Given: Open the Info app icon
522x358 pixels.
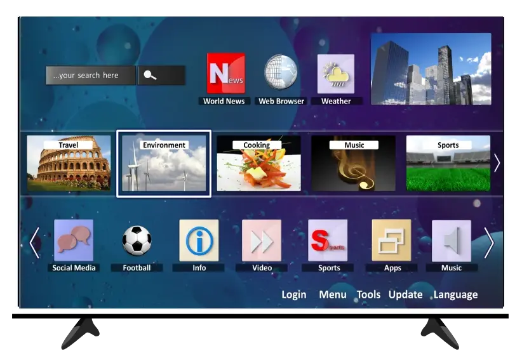Looking at the screenshot, I should (x=199, y=241).
